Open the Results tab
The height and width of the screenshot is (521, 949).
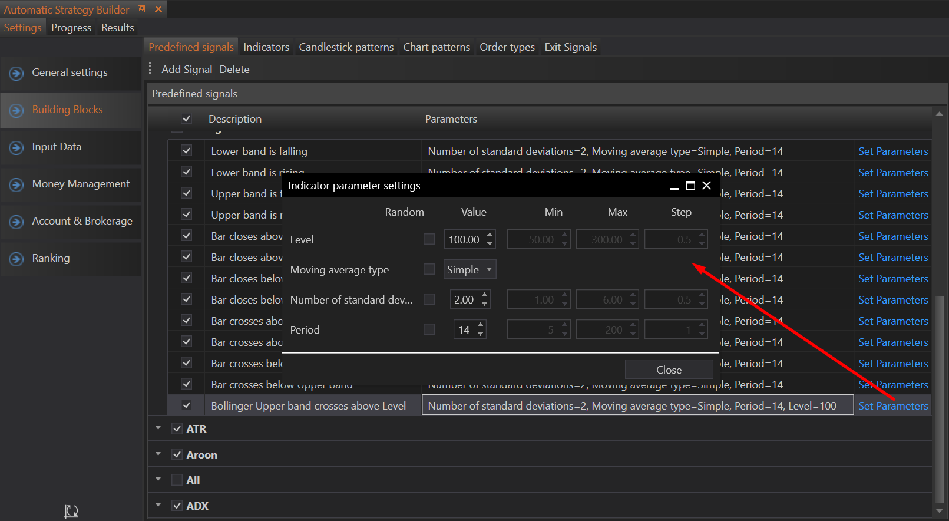117,28
